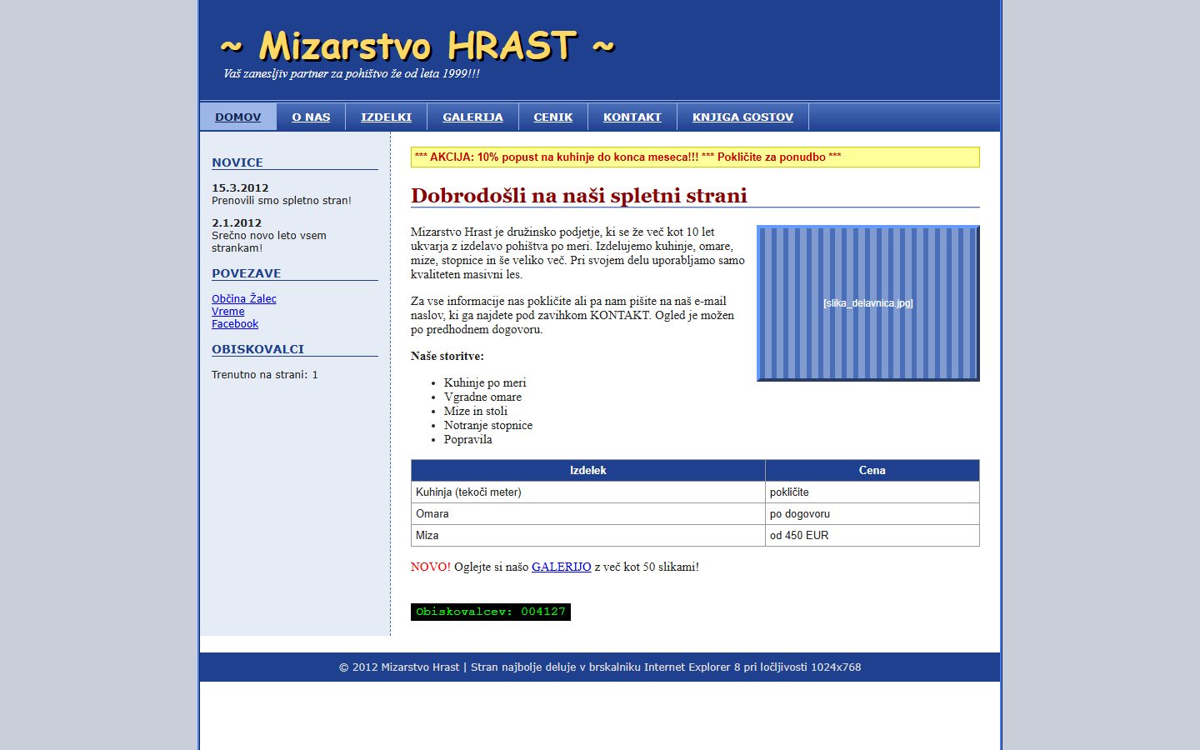Click the NOVICE sidebar heading

pos(237,162)
